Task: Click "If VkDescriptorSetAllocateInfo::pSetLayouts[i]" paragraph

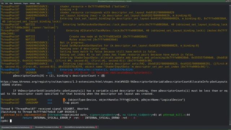Action: 114,92
